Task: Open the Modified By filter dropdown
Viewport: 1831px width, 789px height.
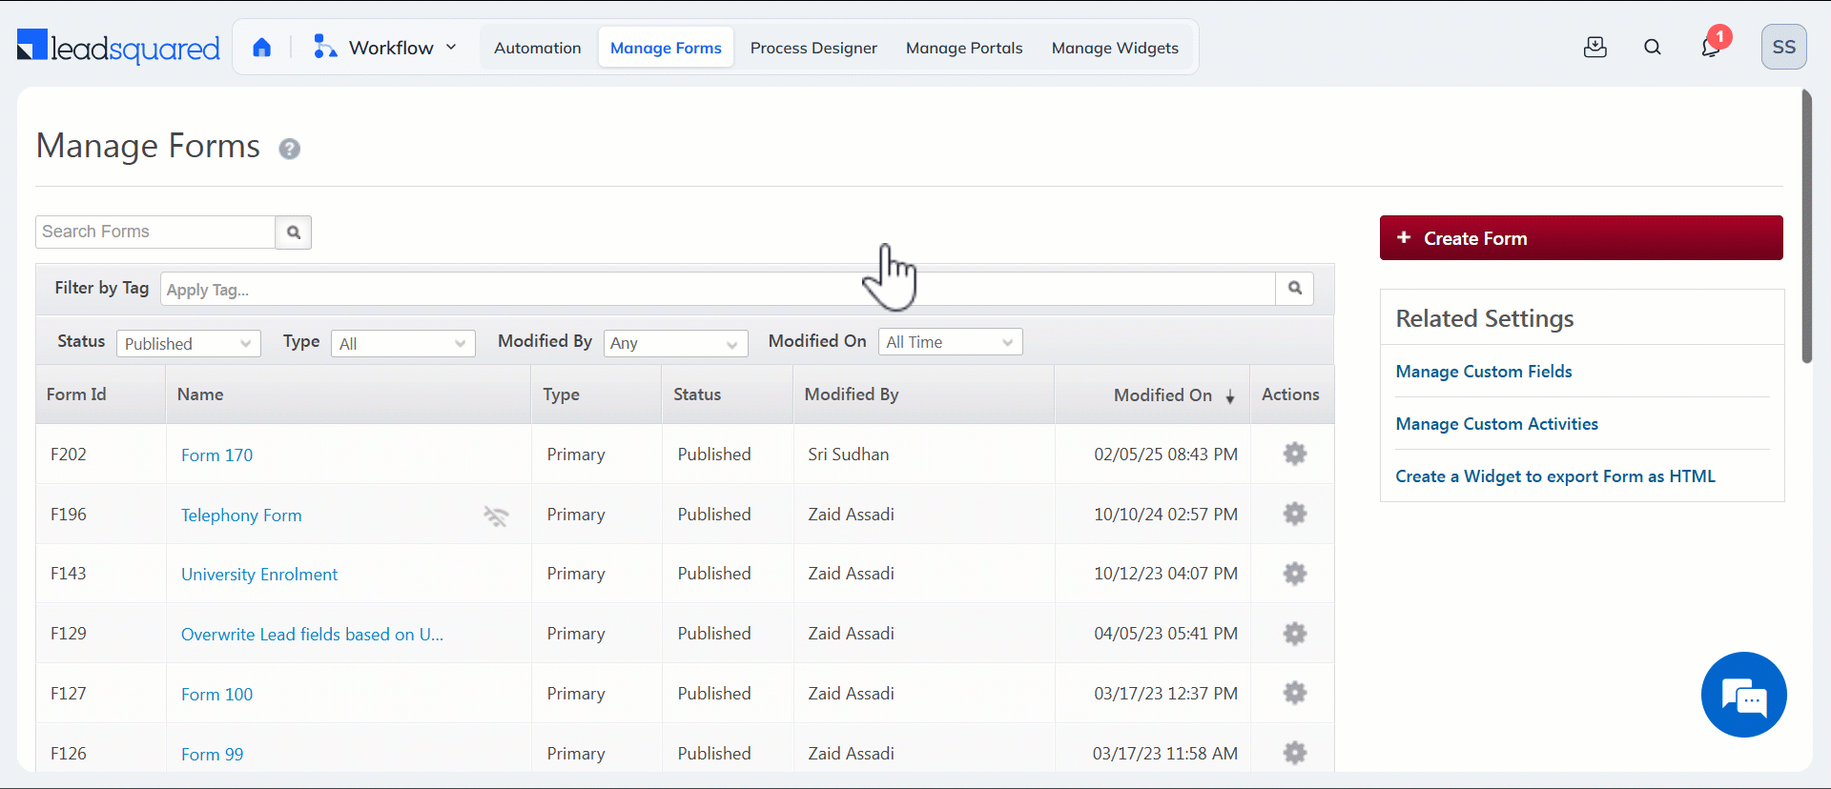Action: (675, 343)
